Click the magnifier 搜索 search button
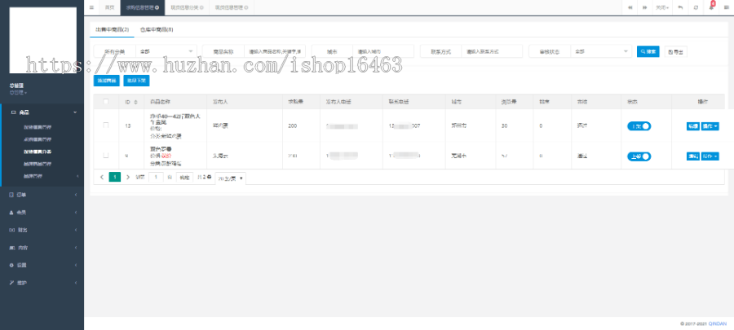This screenshot has height=330, width=734. click(x=648, y=51)
